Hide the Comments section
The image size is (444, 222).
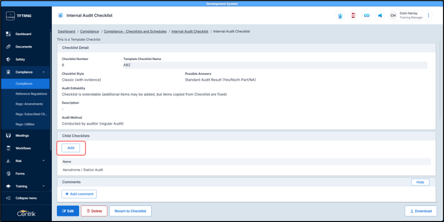(x=420, y=182)
